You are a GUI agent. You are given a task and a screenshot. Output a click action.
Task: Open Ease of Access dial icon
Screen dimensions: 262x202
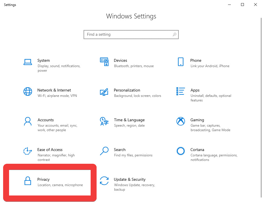tap(27, 151)
